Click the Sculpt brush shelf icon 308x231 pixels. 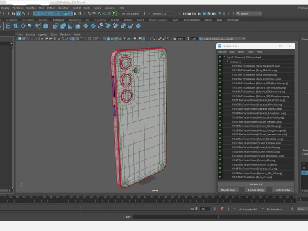pyautogui.click(x=130, y=26)
